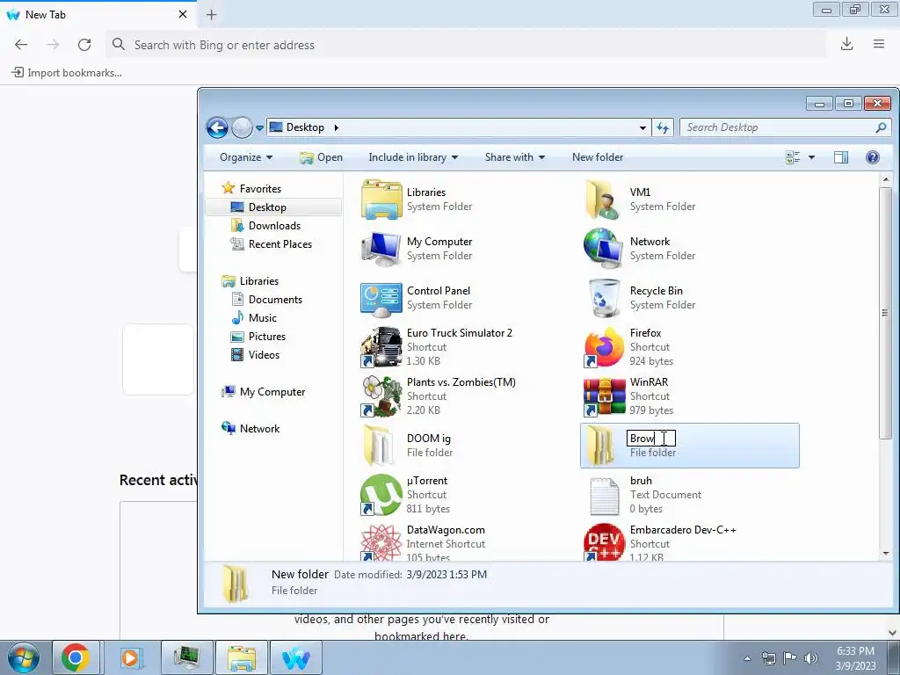This screenshot has width=900, height=675.
Task: Click Import bookmarks link in browser
Action: coord(67,73)
